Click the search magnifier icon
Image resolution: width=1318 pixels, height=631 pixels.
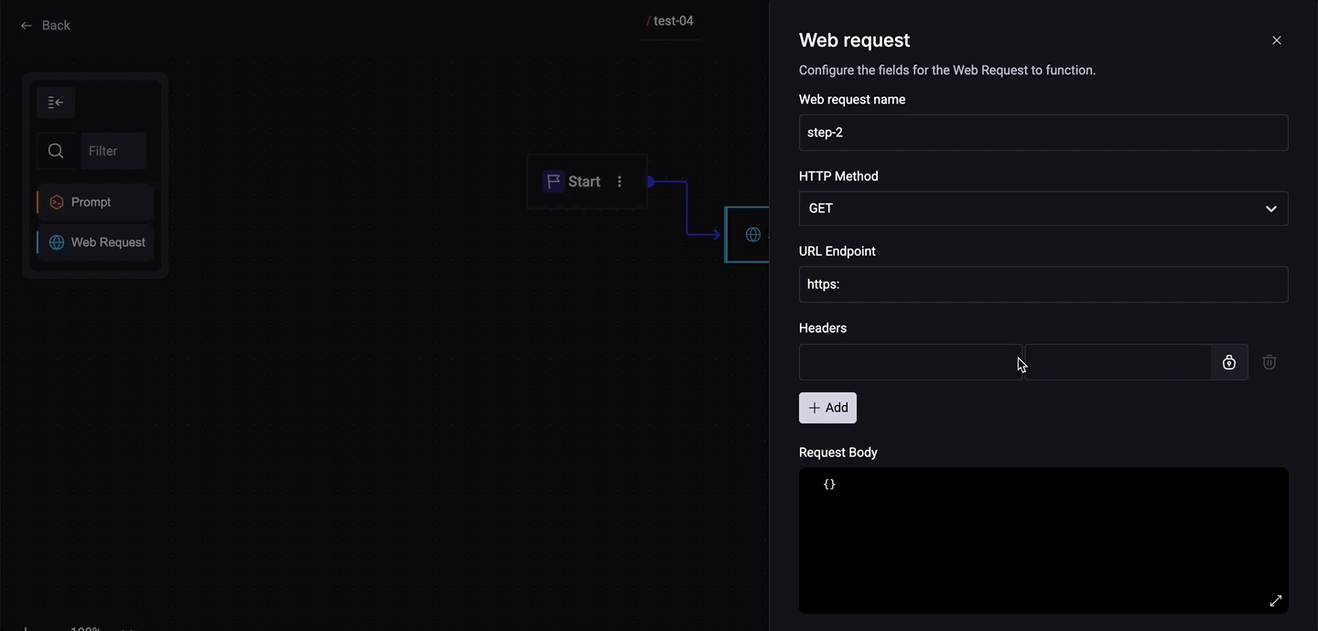pyautogui.click(x=56, y=151)
